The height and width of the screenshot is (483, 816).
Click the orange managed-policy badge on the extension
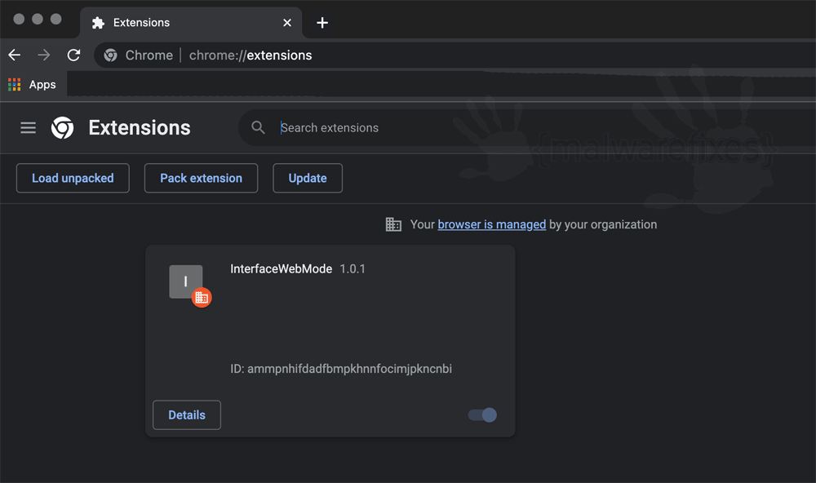(x=202, y=298)
